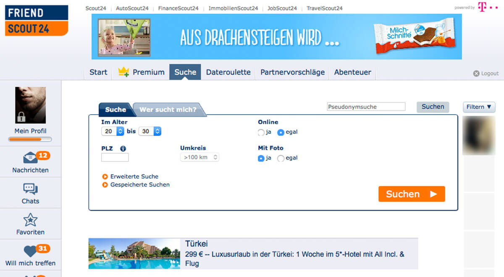The height and width of the screenshot is (277, 504).
Task: Open the Premium tab
Action: [x=141, y=72]
